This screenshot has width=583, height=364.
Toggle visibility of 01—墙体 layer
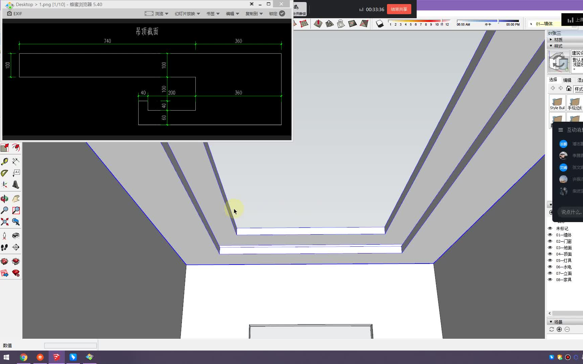click(550, 235)
